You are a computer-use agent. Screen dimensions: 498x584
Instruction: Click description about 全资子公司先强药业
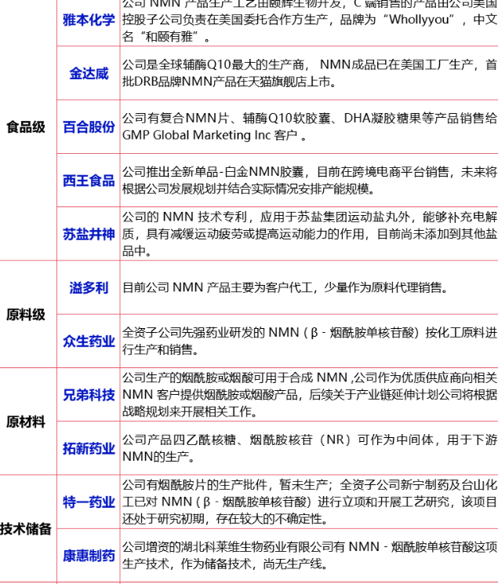[310, 341]
